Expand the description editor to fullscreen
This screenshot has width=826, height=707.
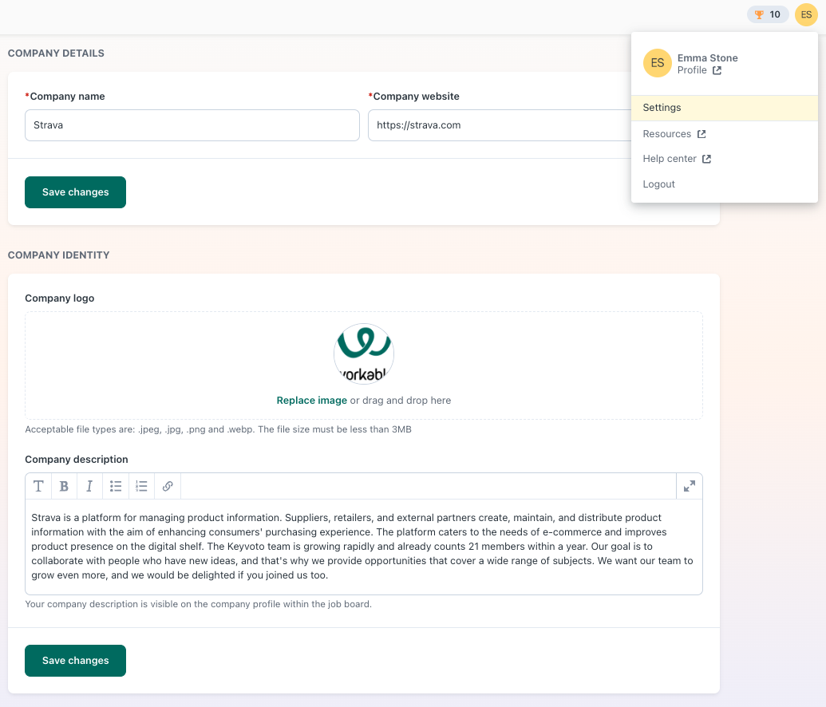tap(689, 485)
